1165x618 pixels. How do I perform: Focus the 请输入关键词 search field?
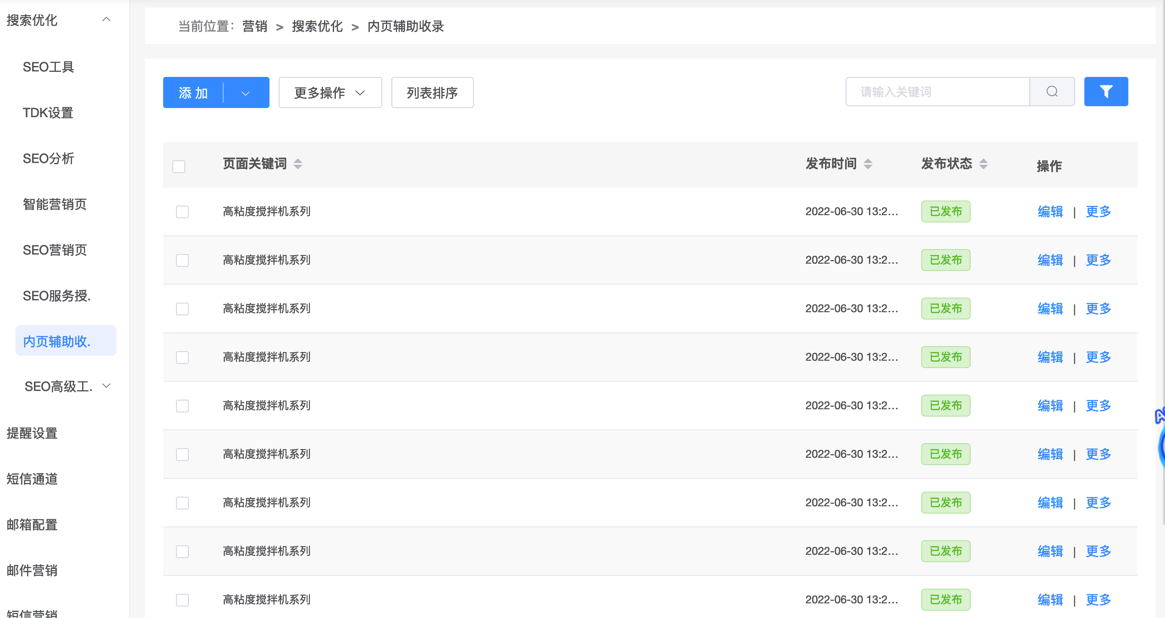click(938, 92)
